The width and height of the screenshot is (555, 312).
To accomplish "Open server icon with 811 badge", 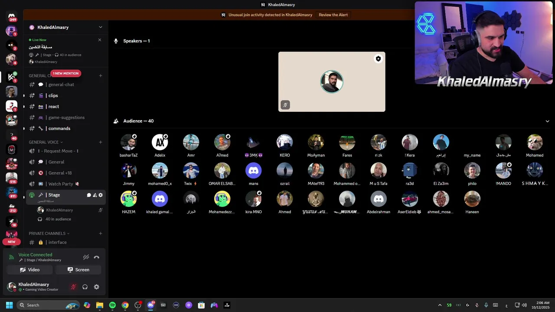I will click(12, 192).
